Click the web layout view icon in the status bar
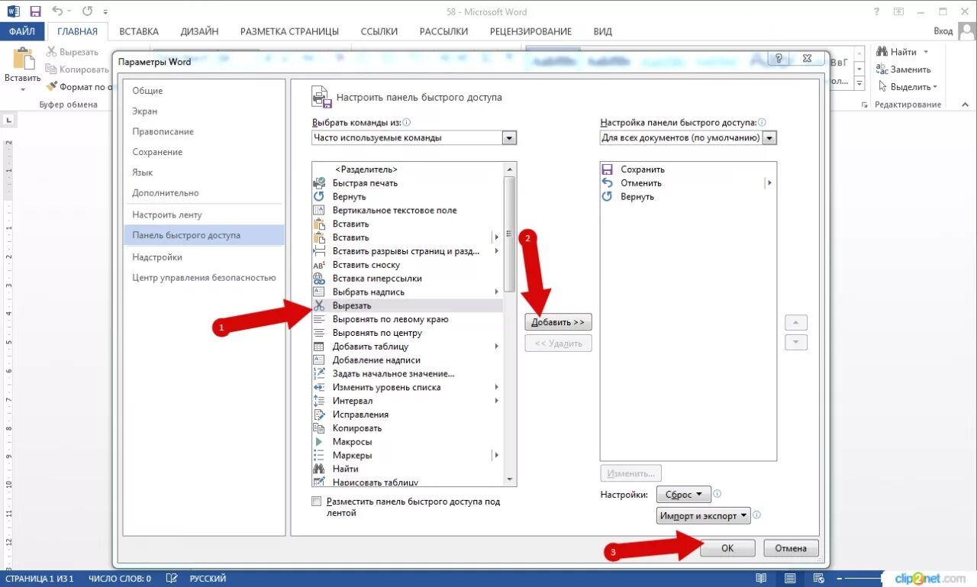The width and height of the screenshot is (977, 587). [x=818, y=579]
